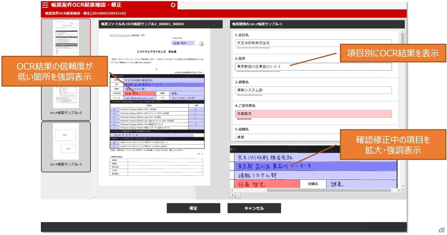Click the 役職名 label cell in the enlarged image
The image size is (447, 235).
pos(313,184)
